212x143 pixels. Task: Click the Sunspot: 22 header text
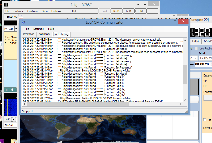click(x=199, y=20)
